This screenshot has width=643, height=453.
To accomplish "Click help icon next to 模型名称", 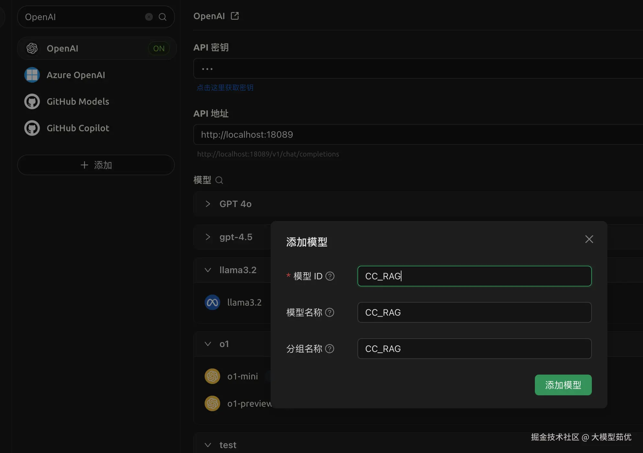I will pyautogui.click(x=330, y=312).
